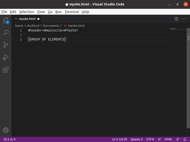Open the More Actions ellipsis menu

[184, 19]
